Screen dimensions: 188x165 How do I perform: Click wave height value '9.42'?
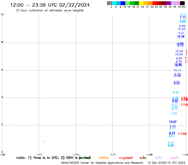coord(173,126)
